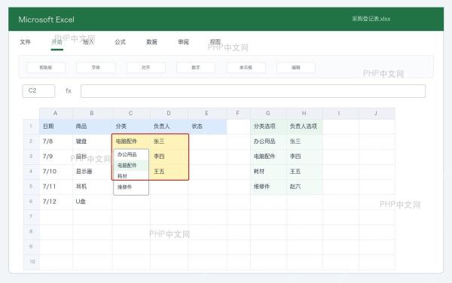Viewport: 452px width, 283px height.
Task: Click the name box showing C2
Action: coord(38,91)
